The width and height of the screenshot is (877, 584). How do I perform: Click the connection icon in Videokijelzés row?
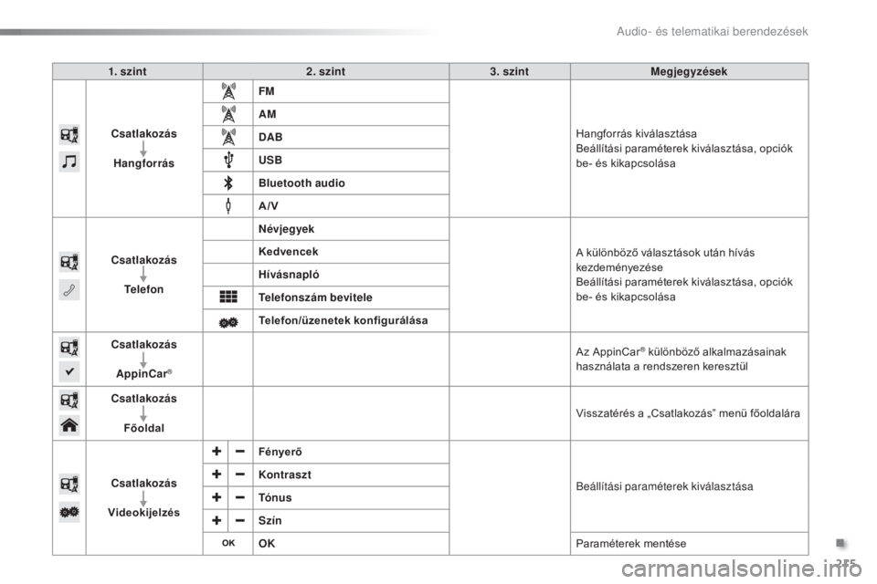(69, 484)
